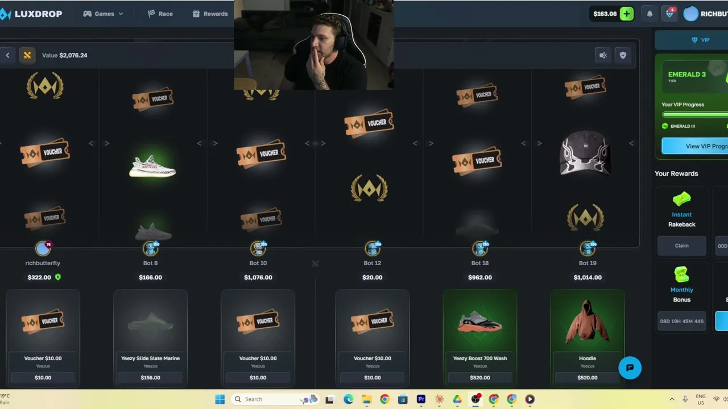The image size is (728, 409).
Task: Click Bot 18's $962.00 total
Action: tap(480, 277)
